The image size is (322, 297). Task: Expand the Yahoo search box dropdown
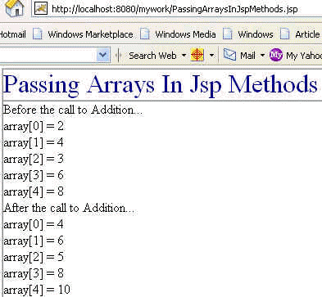coord(103,56)
